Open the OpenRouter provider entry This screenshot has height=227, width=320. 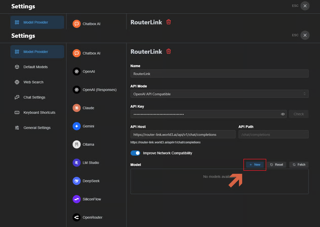pos(92,217)
